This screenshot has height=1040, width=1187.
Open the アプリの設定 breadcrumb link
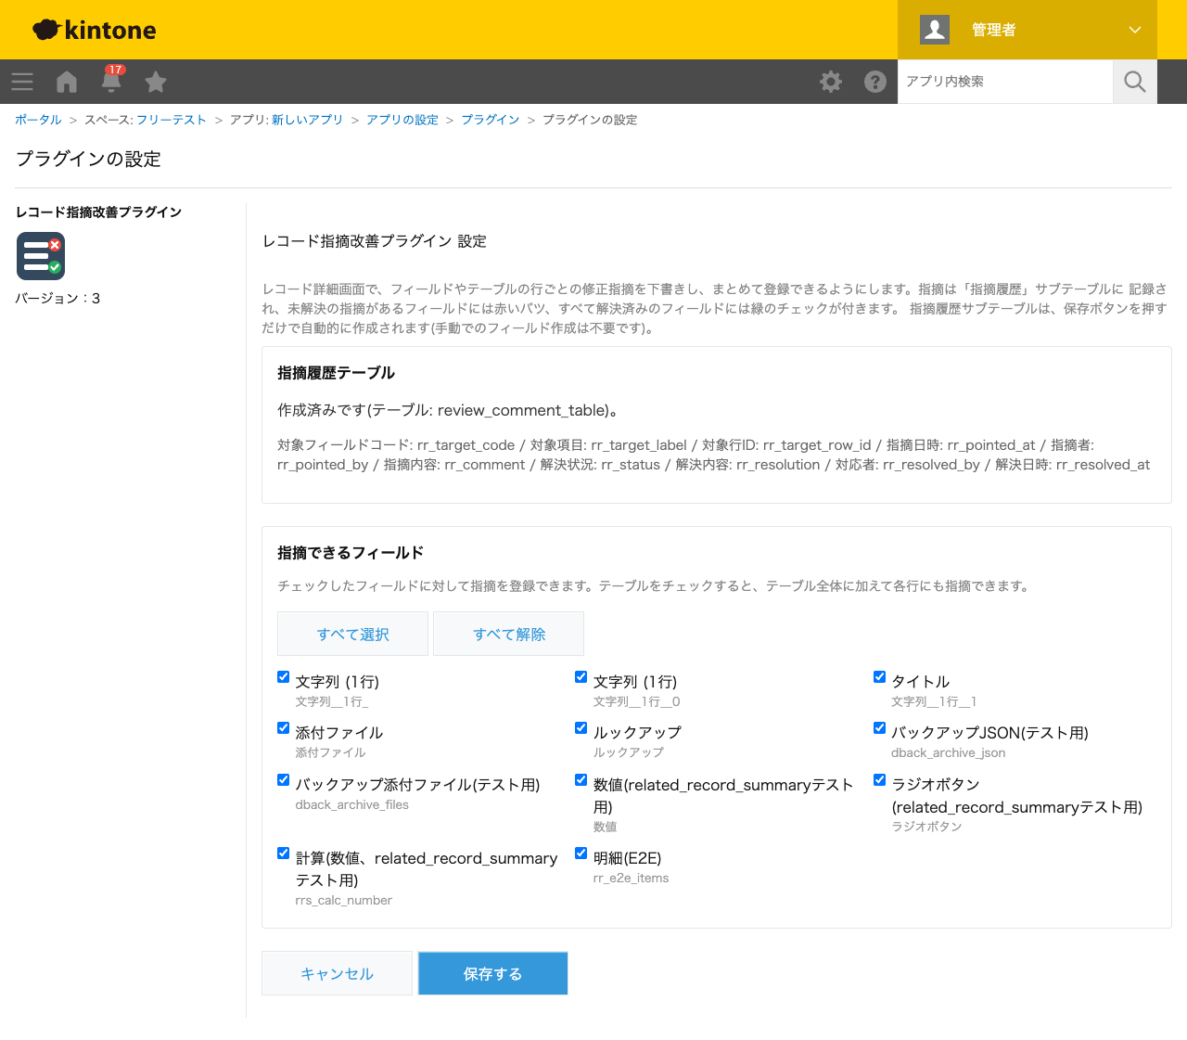[402, 120]
